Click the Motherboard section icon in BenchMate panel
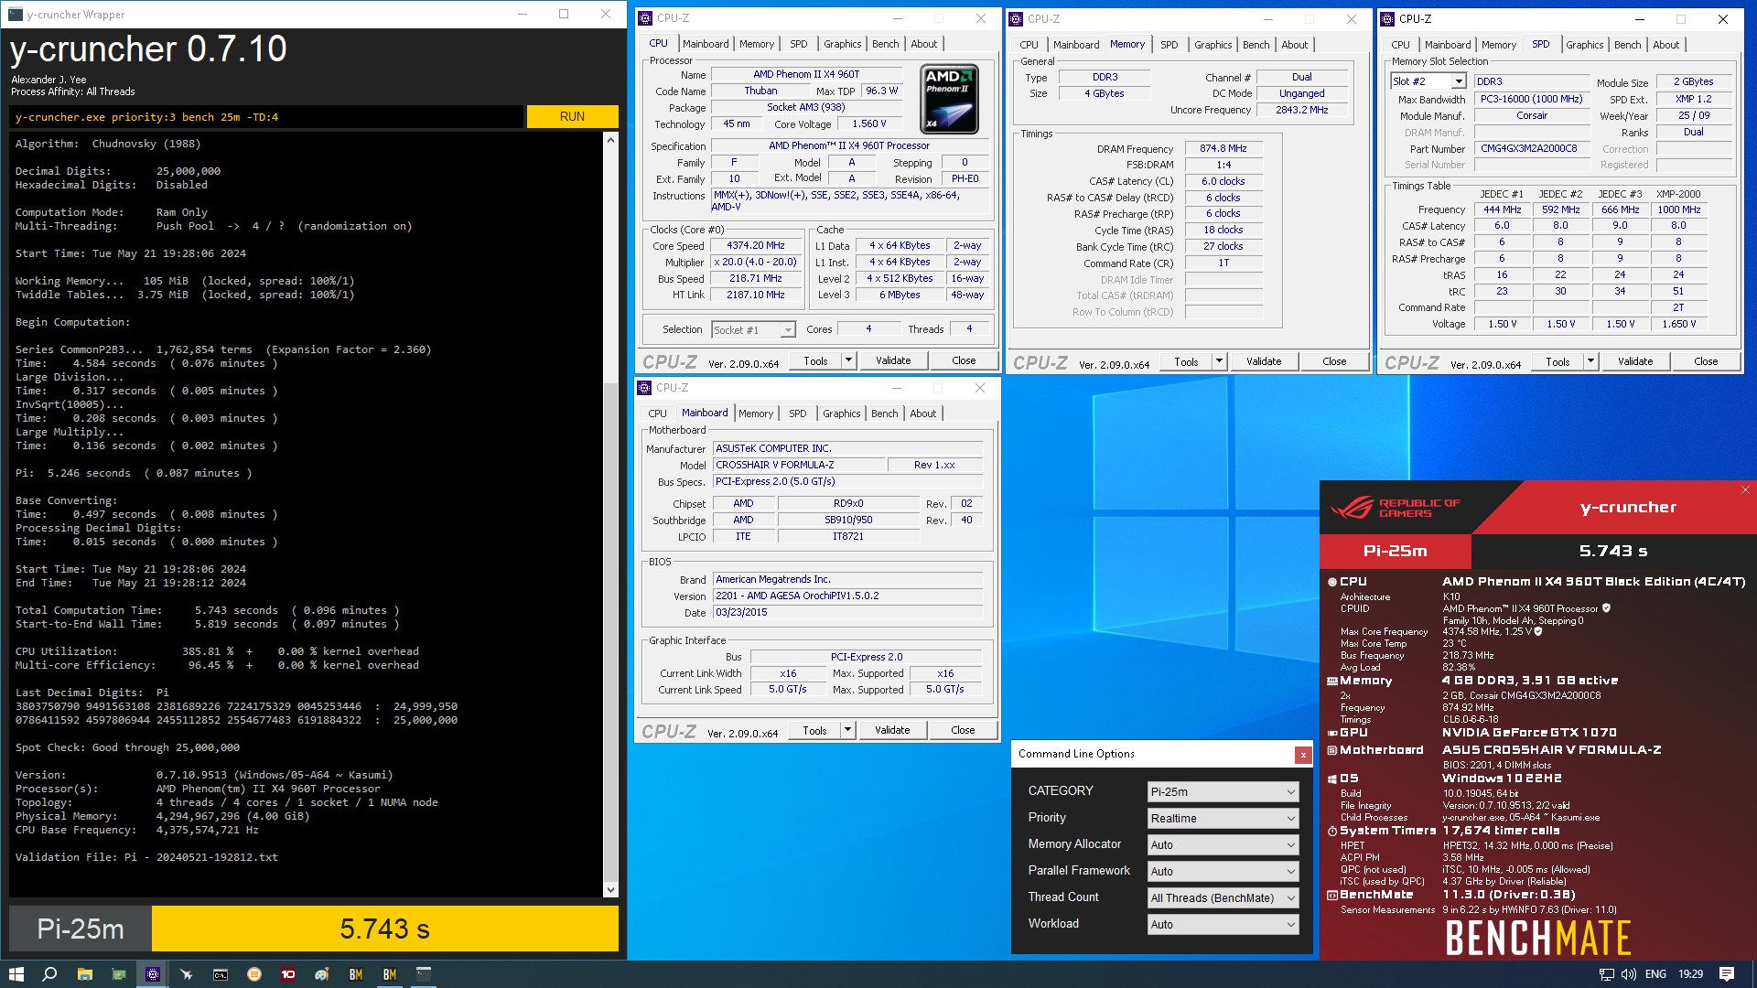Viewport: 1757px width, 988px height. click(x=1332, y=750)
